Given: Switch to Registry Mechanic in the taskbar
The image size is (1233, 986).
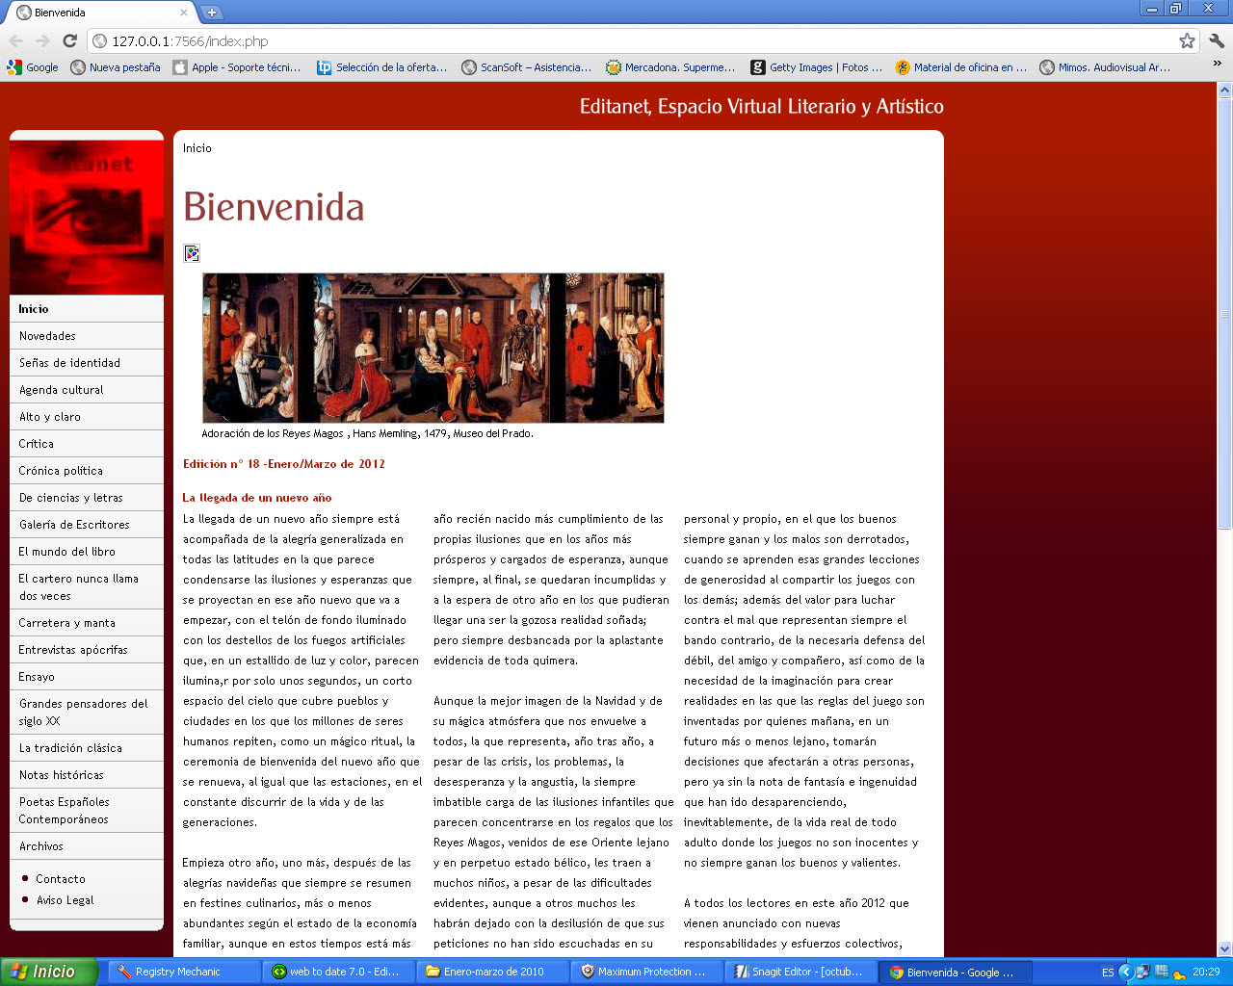Looking at the screenshot, I should tap(183, 972).
